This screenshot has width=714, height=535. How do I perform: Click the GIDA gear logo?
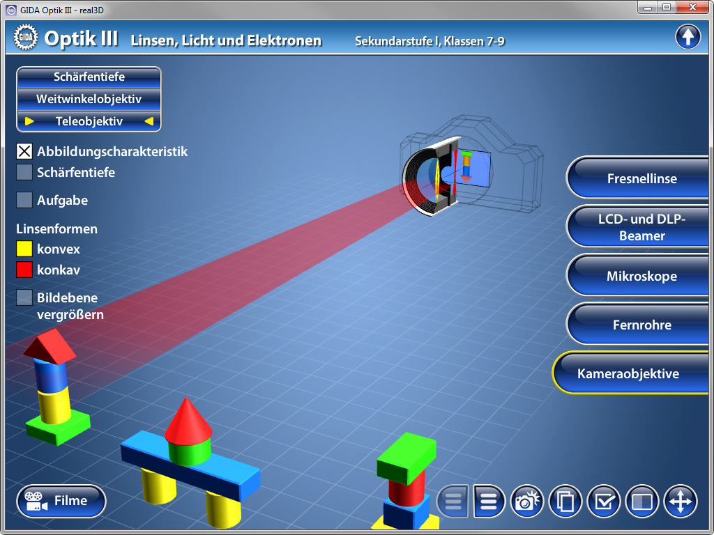click(26, 38)
